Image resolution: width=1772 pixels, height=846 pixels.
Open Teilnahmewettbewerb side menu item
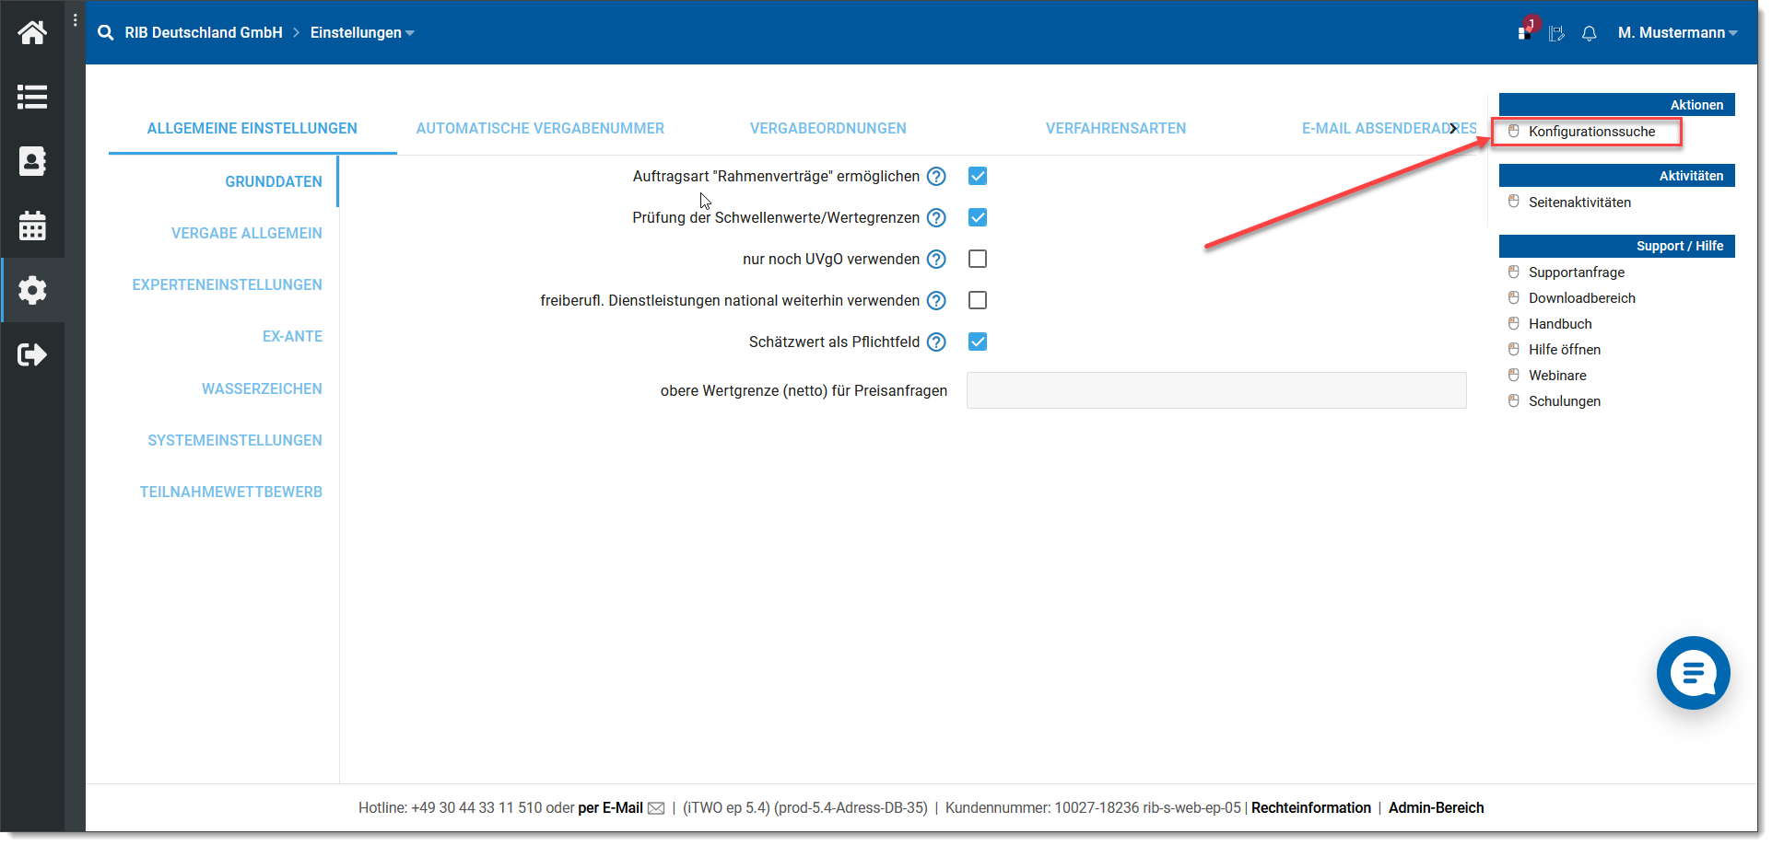click(x=231, y=492)
